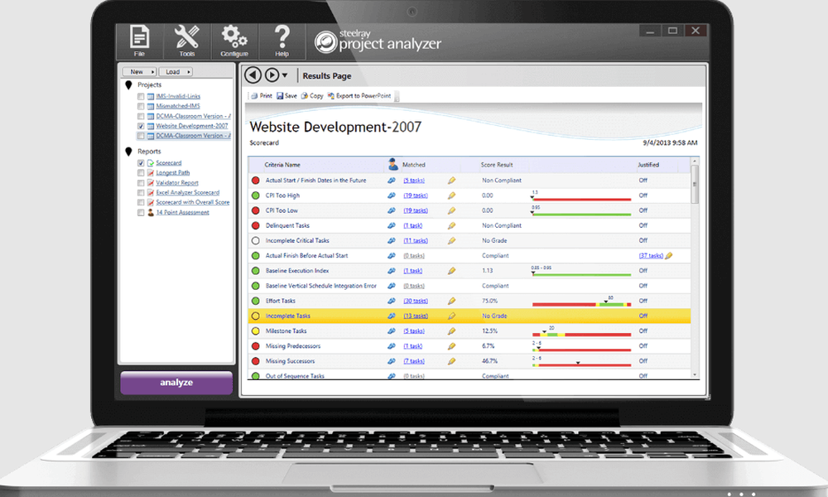Click the pencil icon beside CPI Too High
Image resolution: width=828 pixels, height=497 pixels.
click(450, 195)
